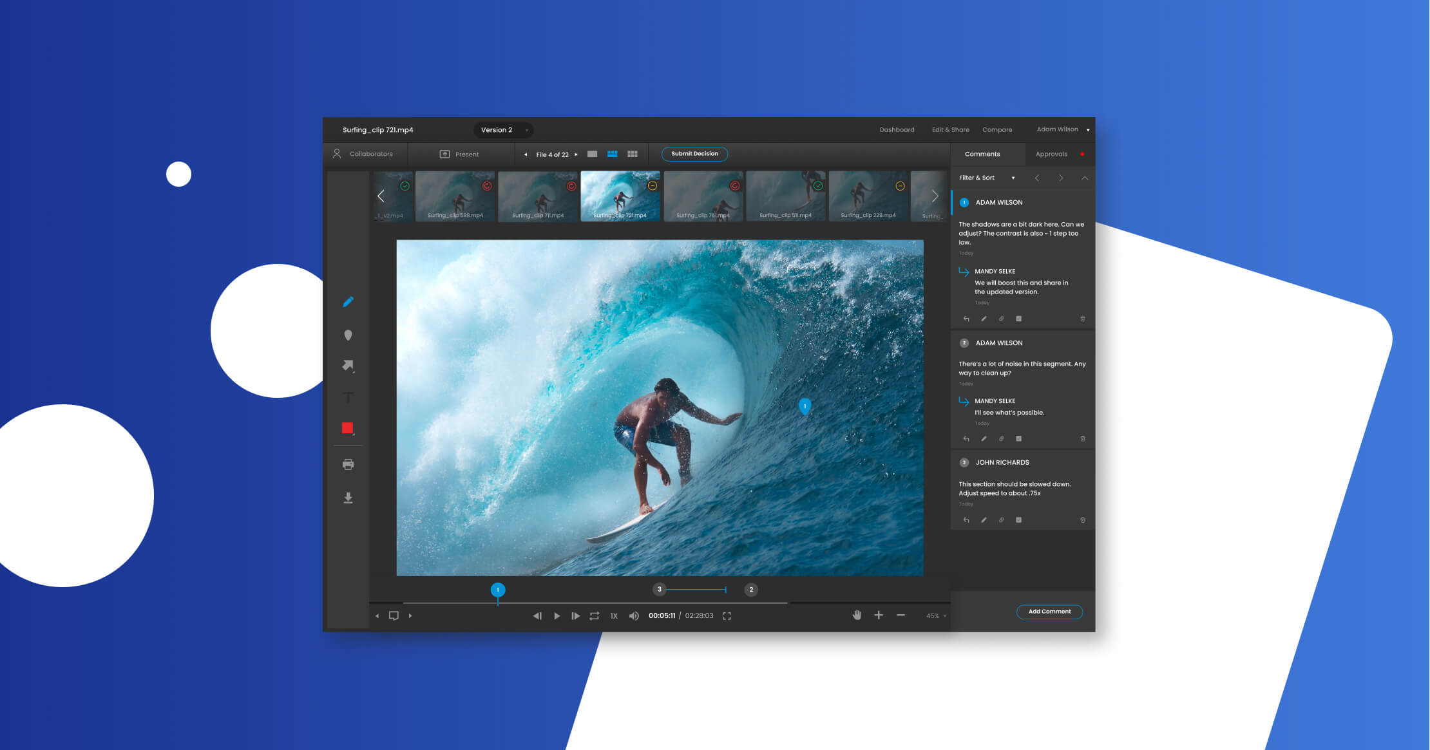Click the print icon in the sidebar
Image resolution: width=1430 pixels, height=750 pixels.
click(x=348, y=464)
